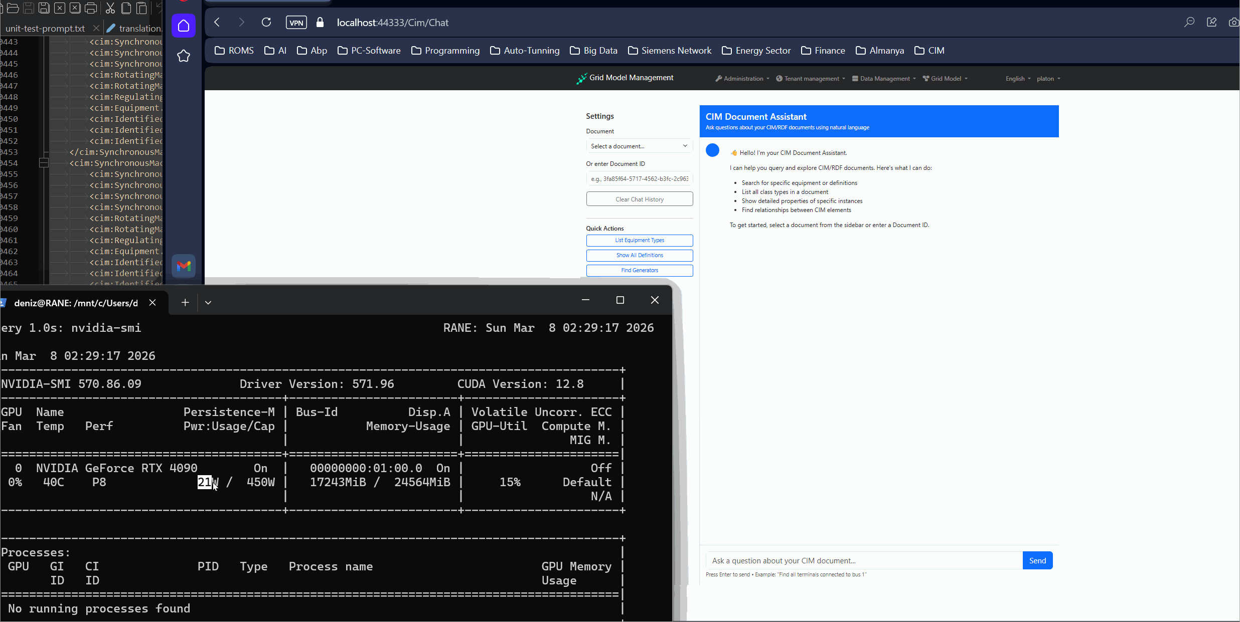Open Gmail from the sidebar icon
The width and height of the screenshot is (1240, 622).
pos(184,266)
